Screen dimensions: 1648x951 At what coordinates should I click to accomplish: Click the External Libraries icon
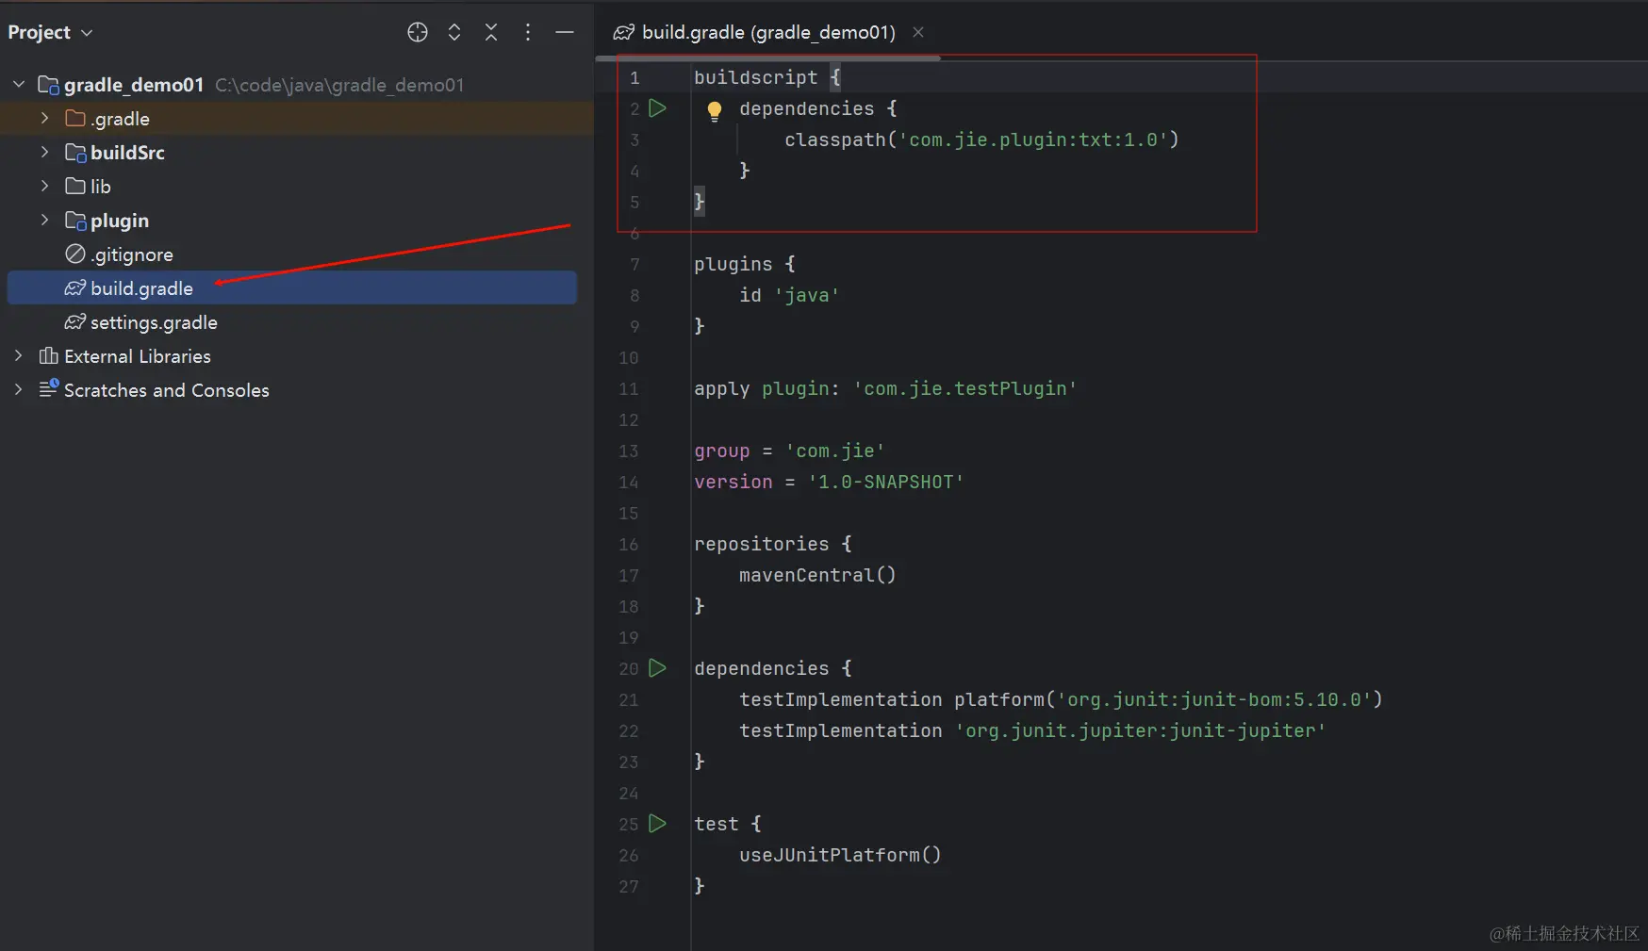[49, 356]
